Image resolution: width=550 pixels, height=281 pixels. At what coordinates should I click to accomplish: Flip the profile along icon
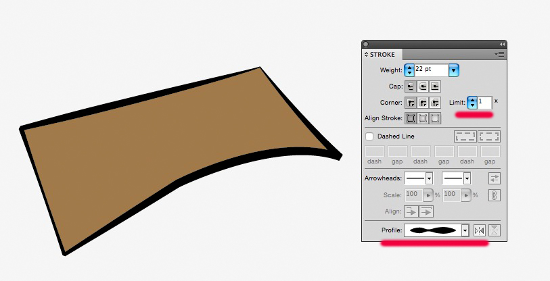click(x=480, y=230)
